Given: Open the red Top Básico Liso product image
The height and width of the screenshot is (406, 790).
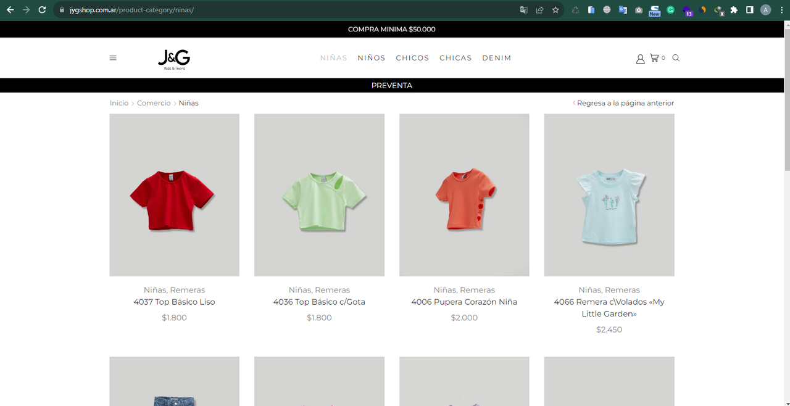Looking at the screenshot, I should [x=174, y=195].
